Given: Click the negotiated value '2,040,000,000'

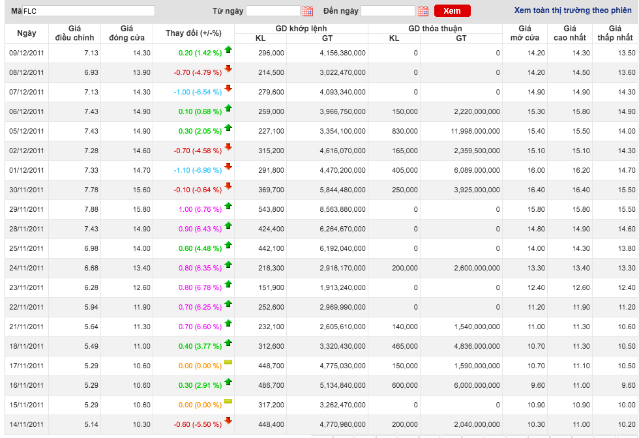Looking at the screenshot, I should coord(477,424).
